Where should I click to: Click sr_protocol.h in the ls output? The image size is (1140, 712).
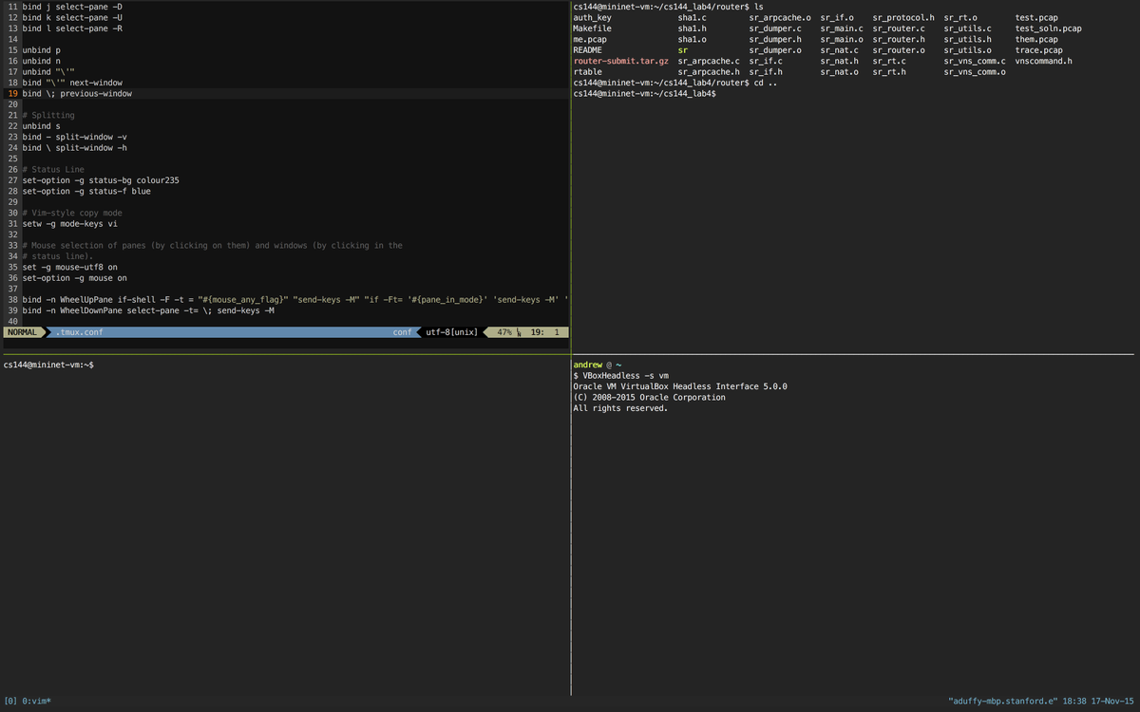pos(903,18)
